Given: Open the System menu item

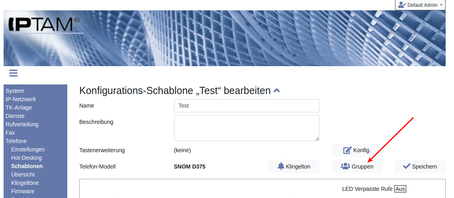Looking at the screenshot, I should pyautogui.click(x=15, y=91).
